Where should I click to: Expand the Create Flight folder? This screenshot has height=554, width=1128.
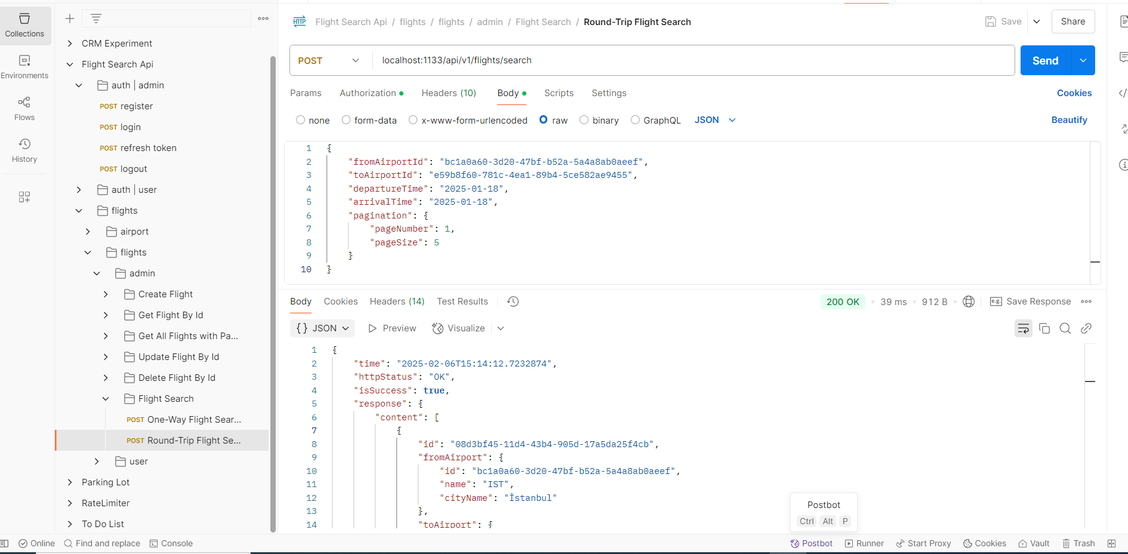pyautogui.click(x=106, y=294)
